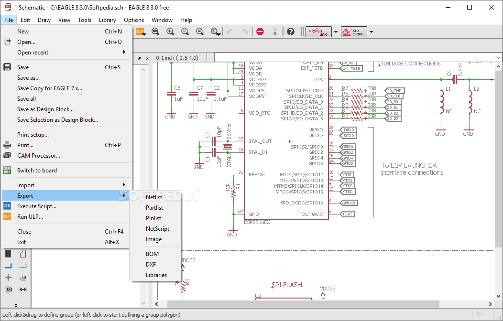The width and height of the screenshot is (503, 321).
Task: Open help via question mark icon
Action: 291,32
